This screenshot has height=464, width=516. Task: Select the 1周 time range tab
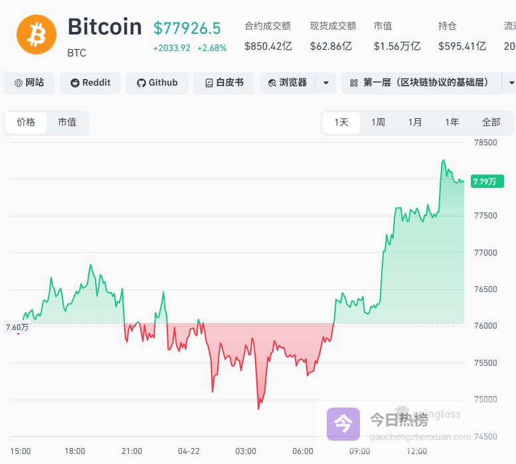click(378, 122)
